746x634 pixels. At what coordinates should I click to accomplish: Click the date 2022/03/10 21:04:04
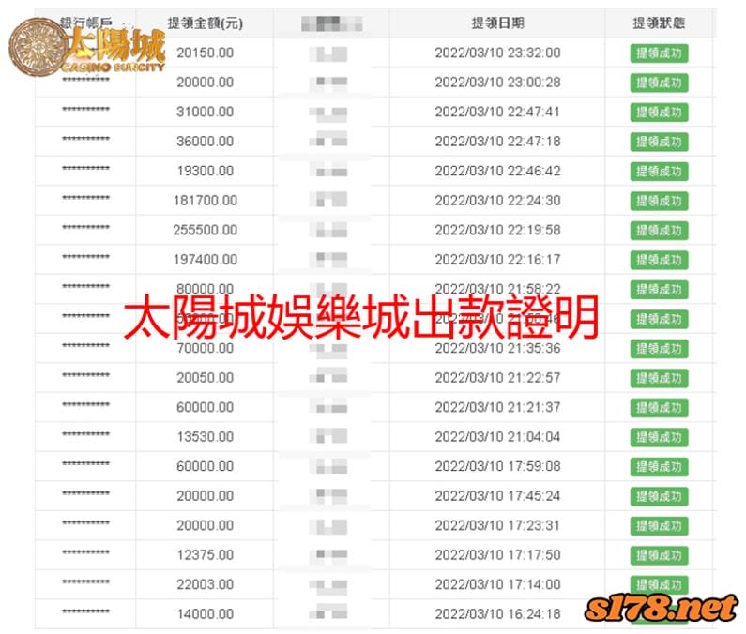tap(497, 437)
